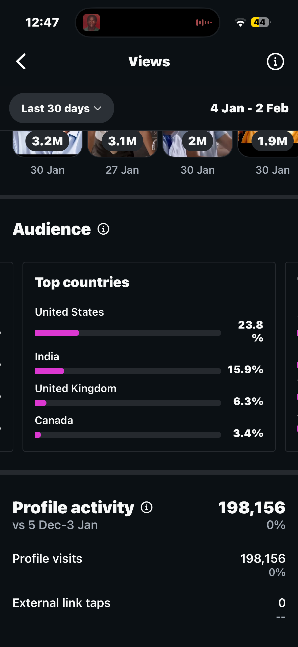Tap the Wi-Fi status icon
The width and height of the screenshot is (298, 647).
(x=240, y=22)
